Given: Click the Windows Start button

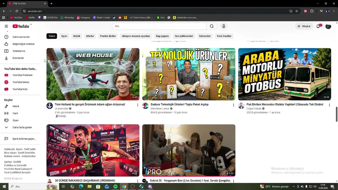Looking at the screenshot, I should coord(4,187).
